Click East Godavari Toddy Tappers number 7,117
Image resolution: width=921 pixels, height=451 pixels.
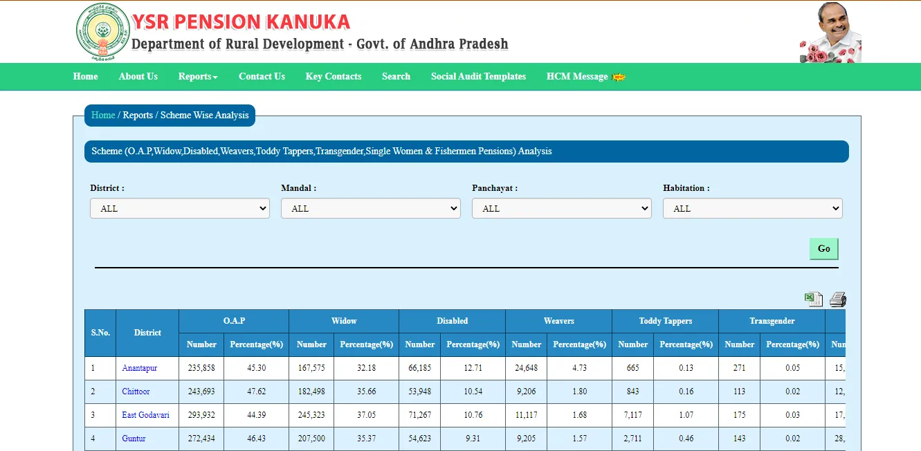click(x=633, y=415)
